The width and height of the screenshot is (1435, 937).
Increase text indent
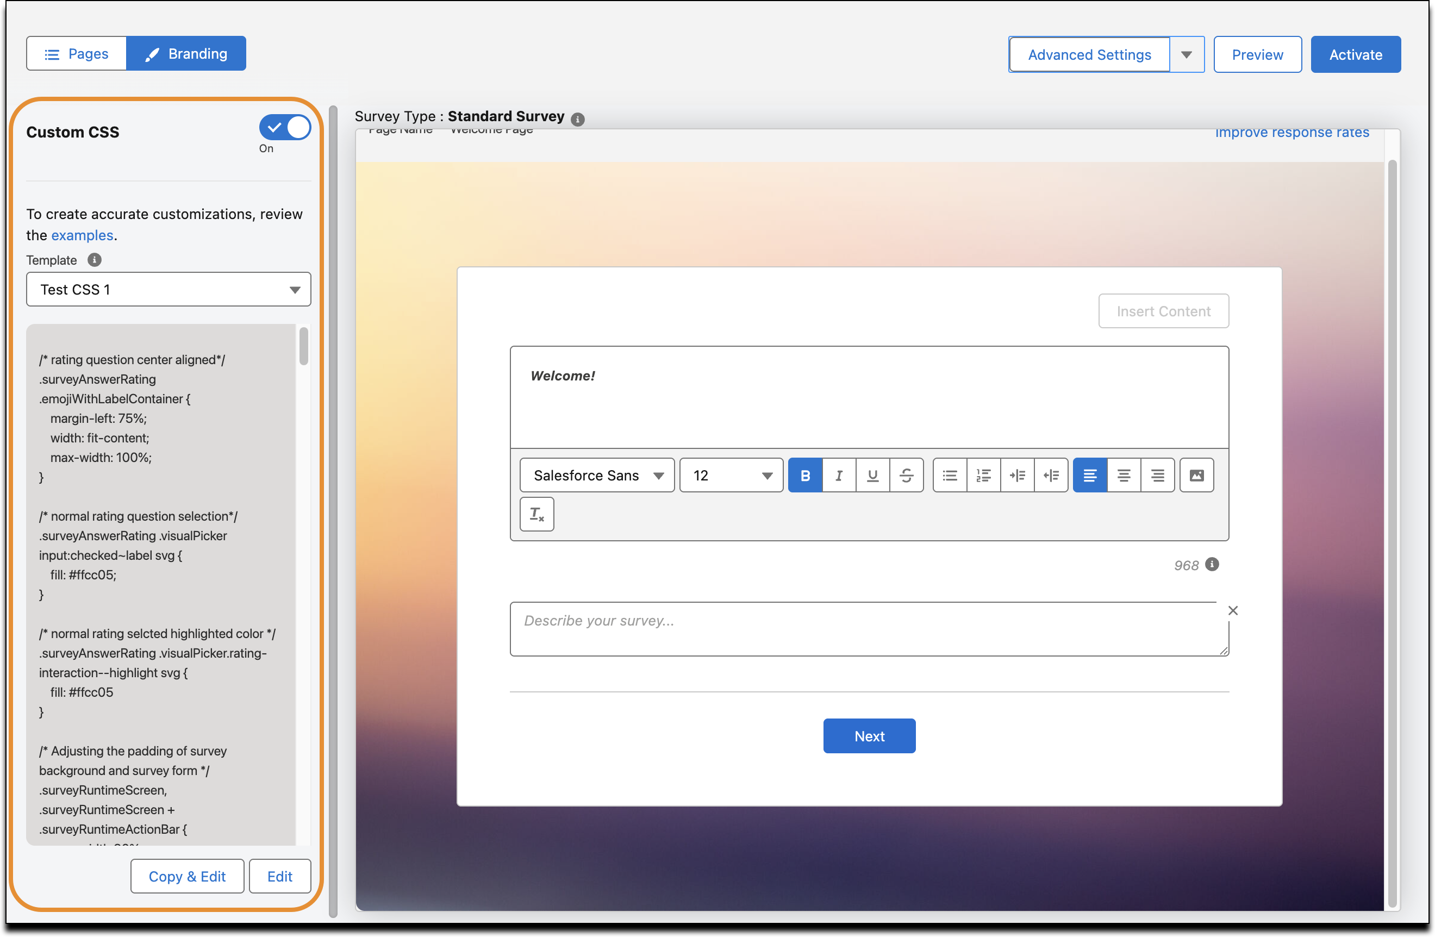click(1017, 475)
